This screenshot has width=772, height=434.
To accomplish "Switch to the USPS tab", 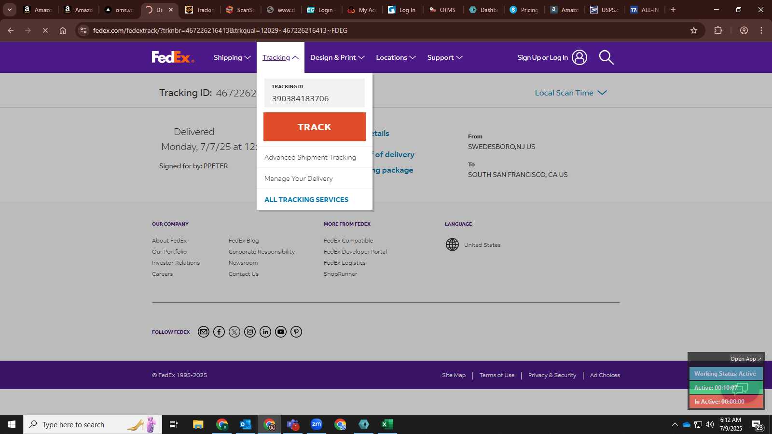I will point(605,10).
